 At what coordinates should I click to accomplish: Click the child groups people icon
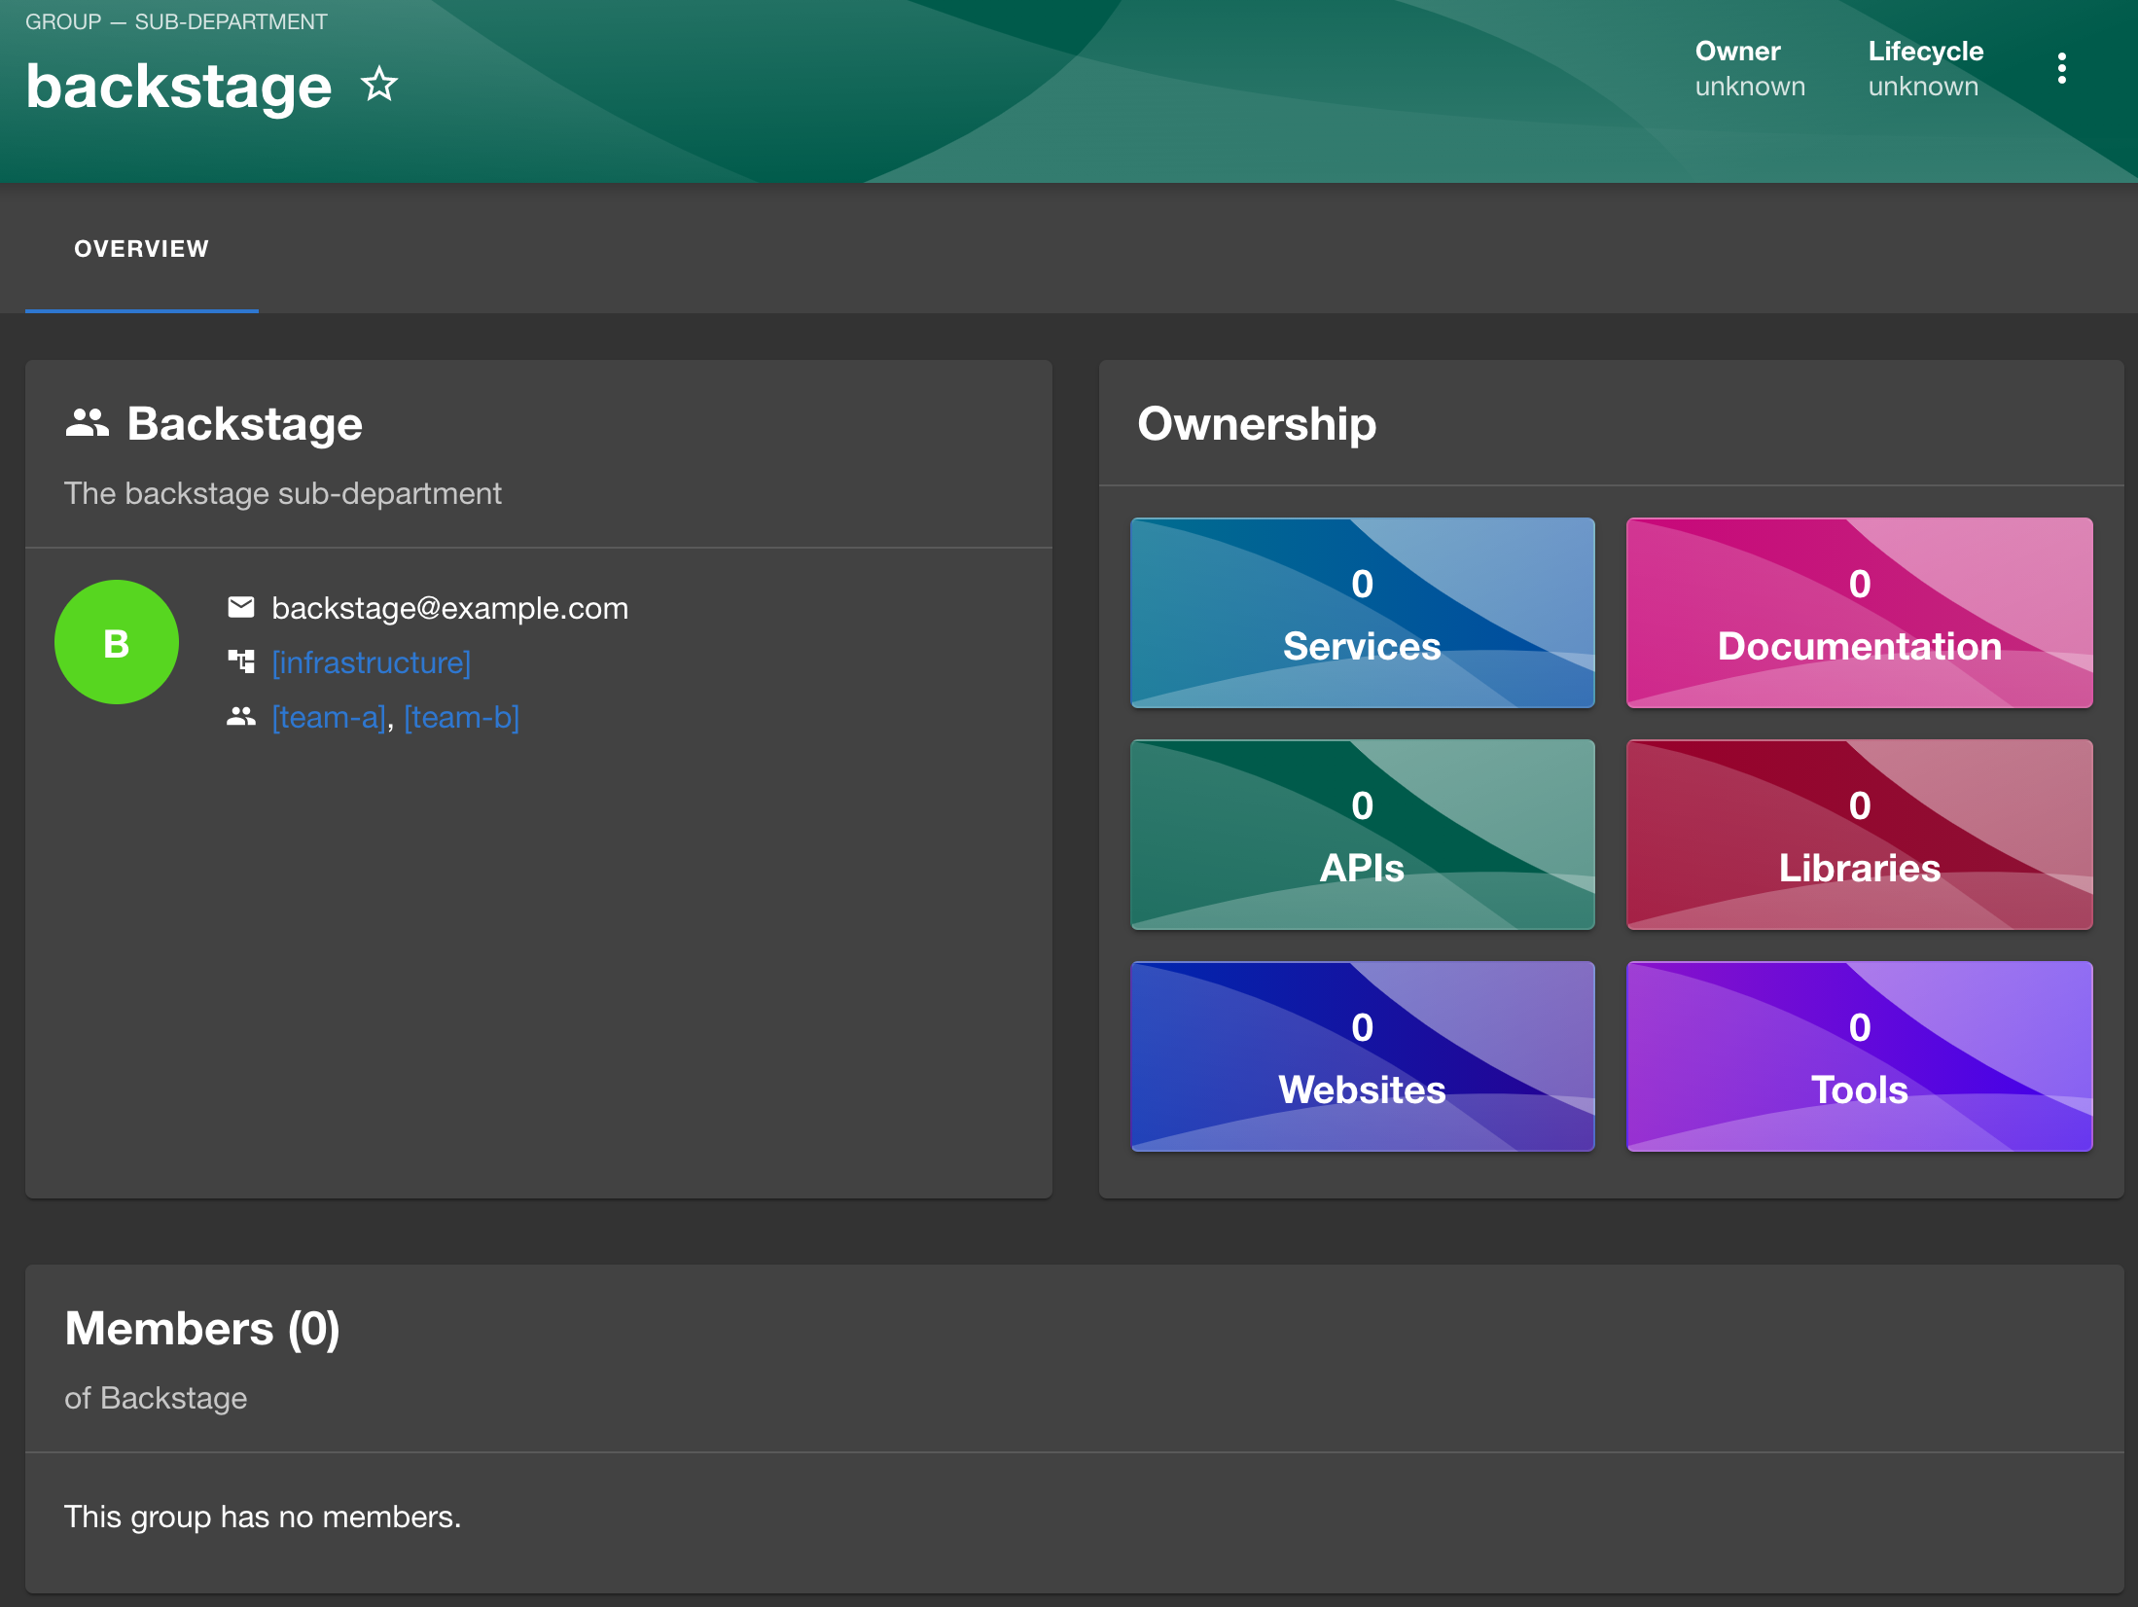pyautogui.click(x=241, y=716)
